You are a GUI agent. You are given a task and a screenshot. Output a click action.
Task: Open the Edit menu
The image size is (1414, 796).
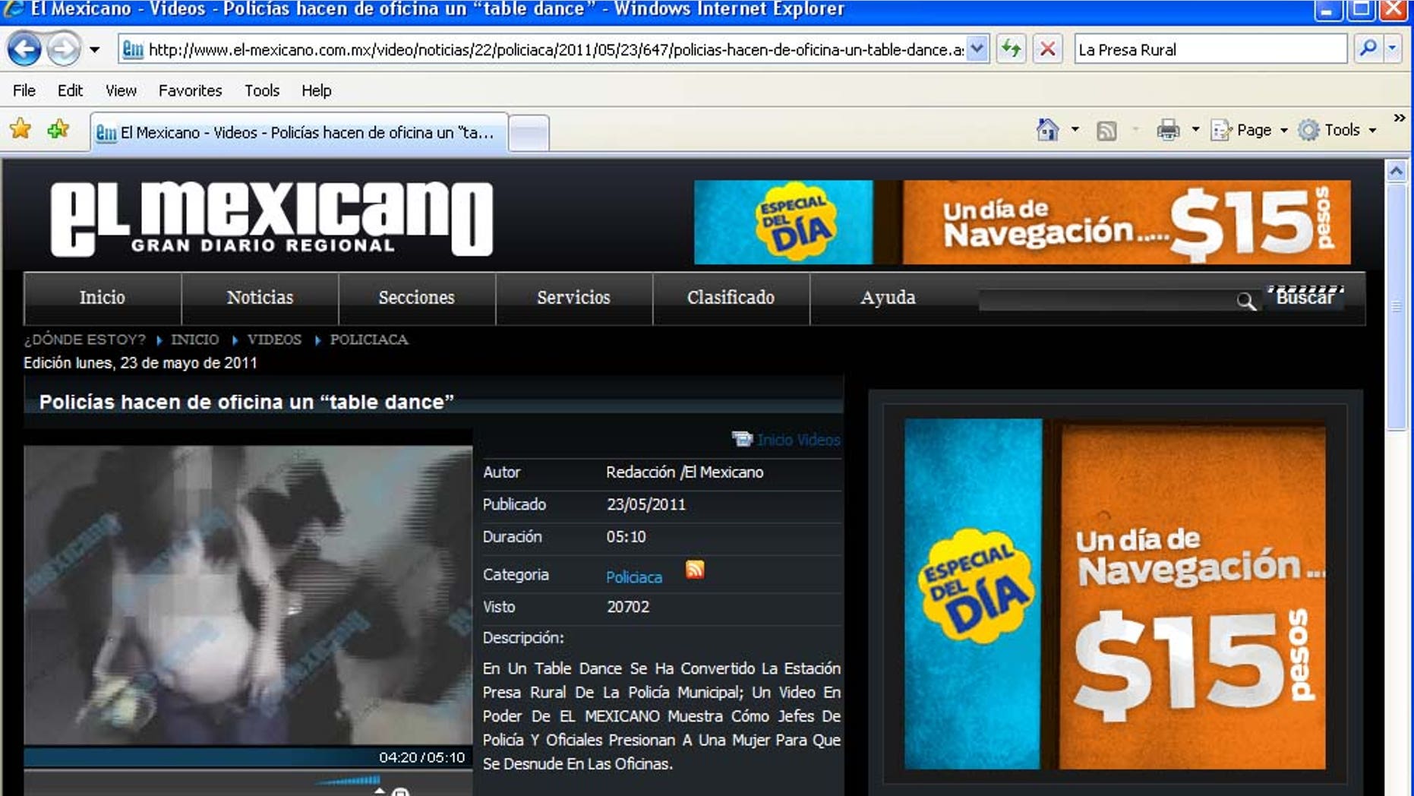(x=70, y=90)
